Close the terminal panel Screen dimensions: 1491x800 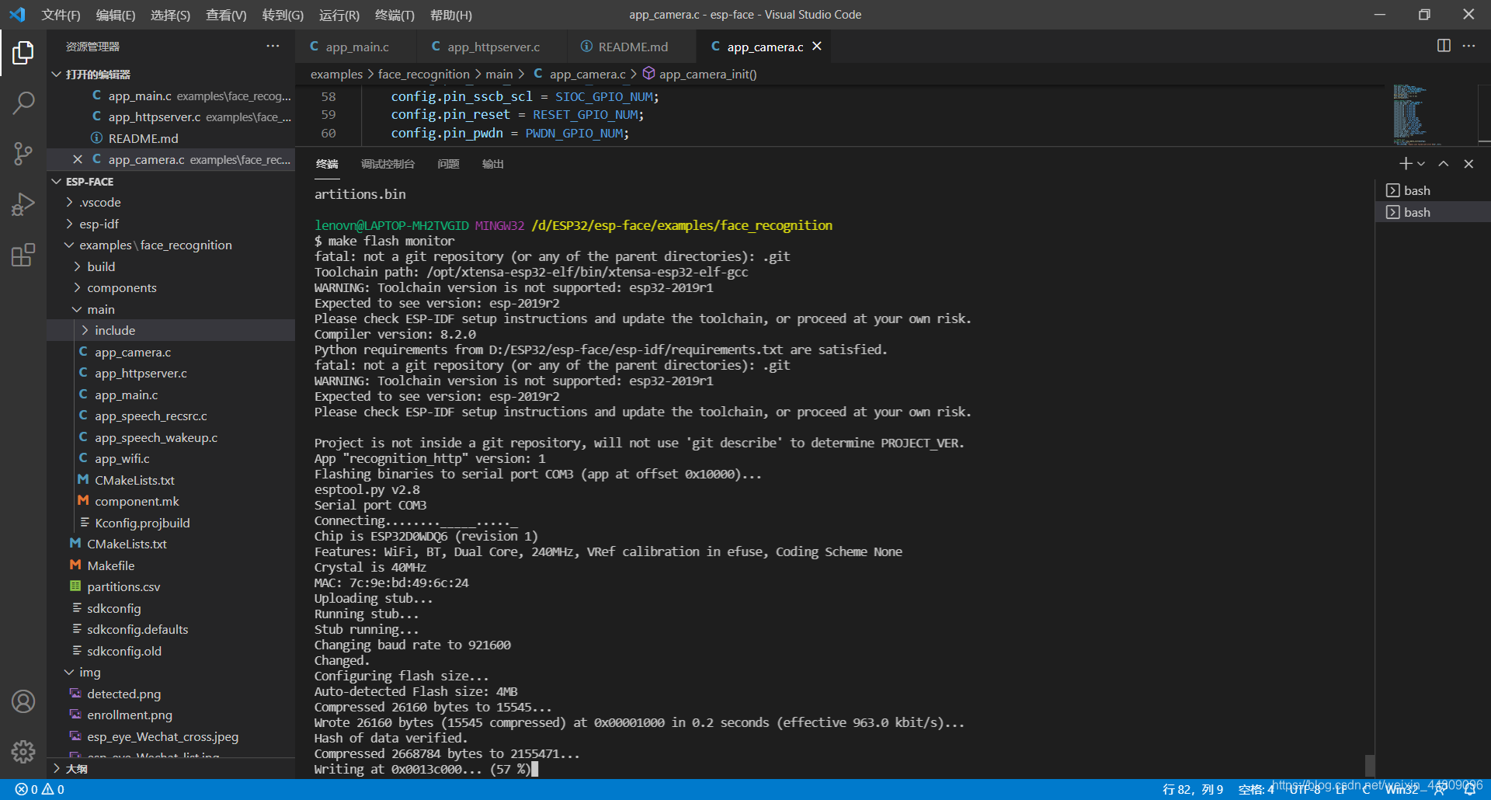pyautogui.click(x=1468, y=164)
